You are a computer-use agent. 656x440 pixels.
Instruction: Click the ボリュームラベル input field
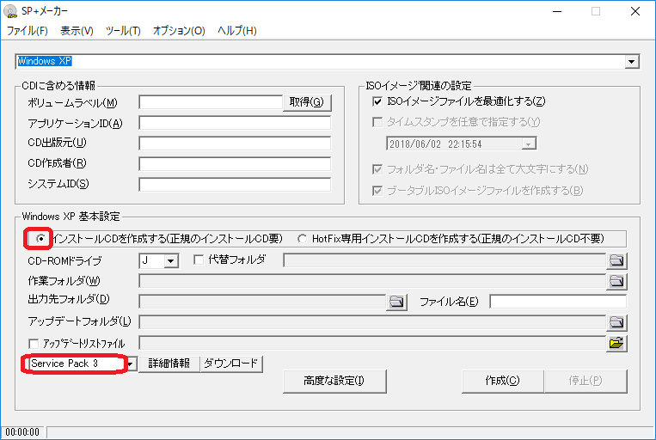(x=211, y=102)
